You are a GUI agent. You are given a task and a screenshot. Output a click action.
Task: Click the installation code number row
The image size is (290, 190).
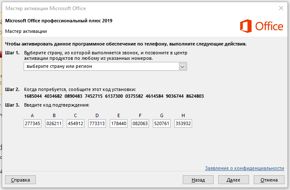click(x=114, y=96)
